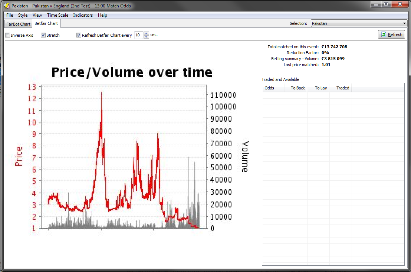Switch to the FairBot Chart tab
Screen dimensions: 411x272
(18, 24)
